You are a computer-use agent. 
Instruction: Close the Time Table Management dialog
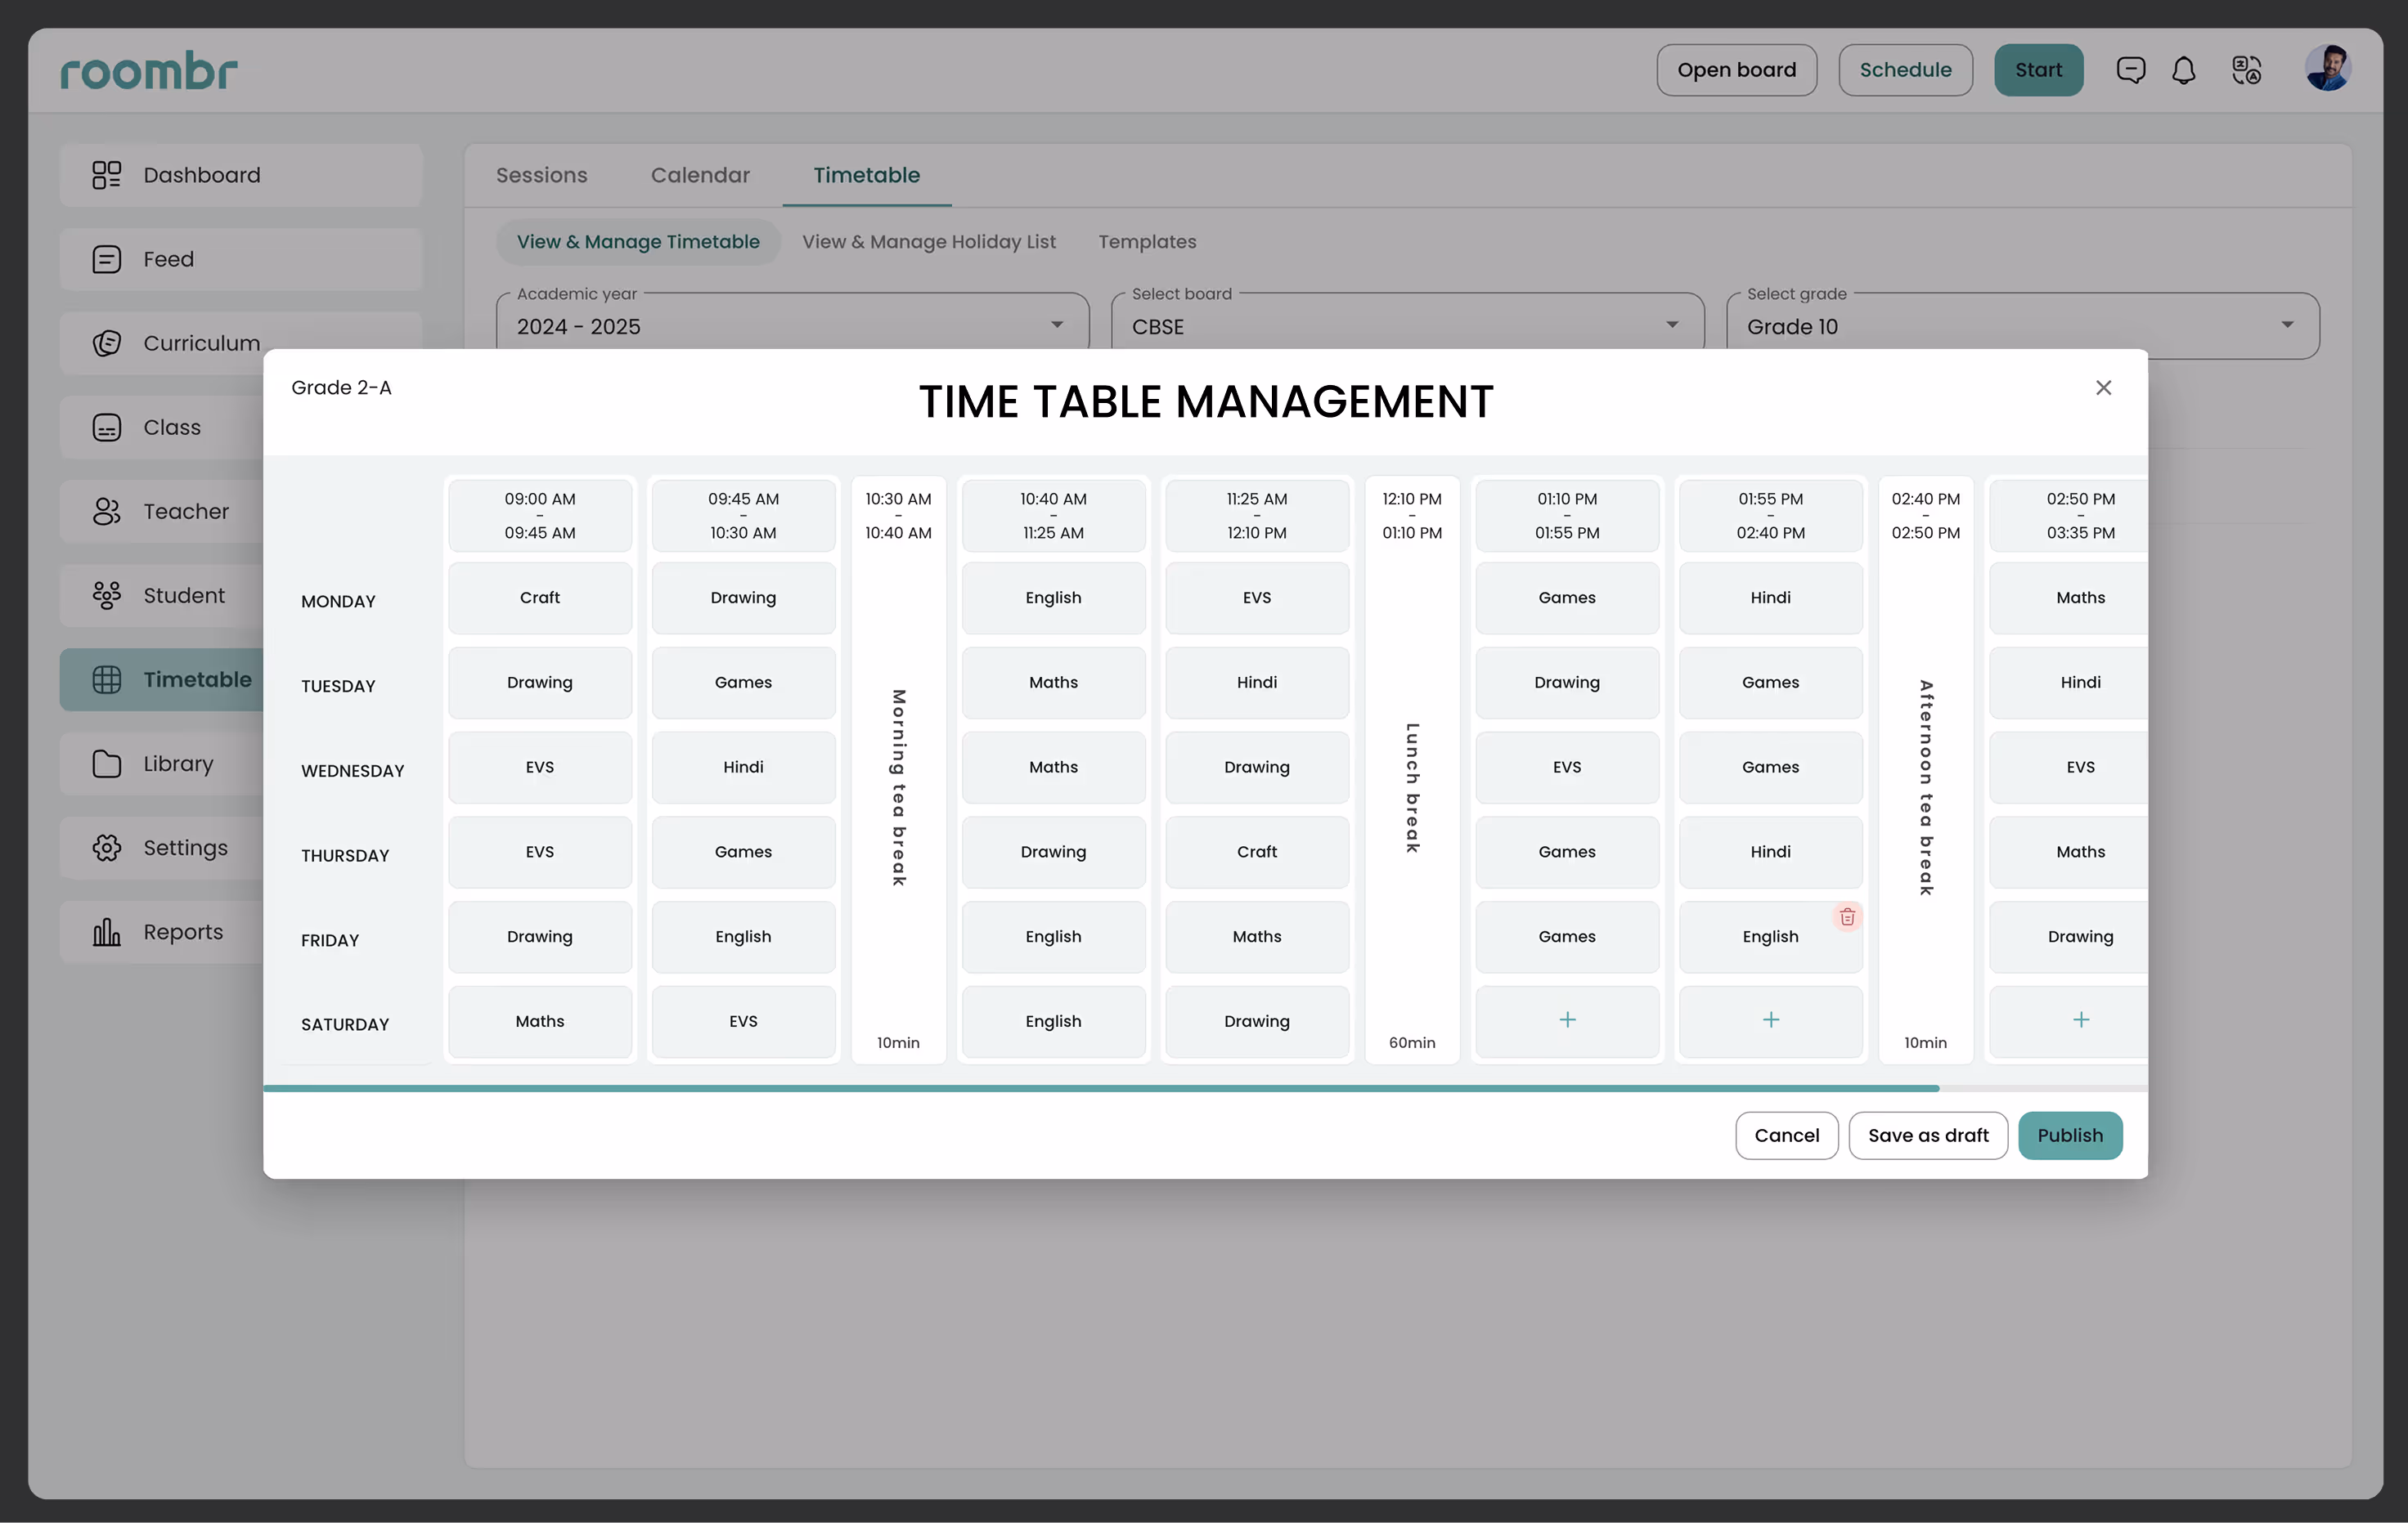[2103, 387]
